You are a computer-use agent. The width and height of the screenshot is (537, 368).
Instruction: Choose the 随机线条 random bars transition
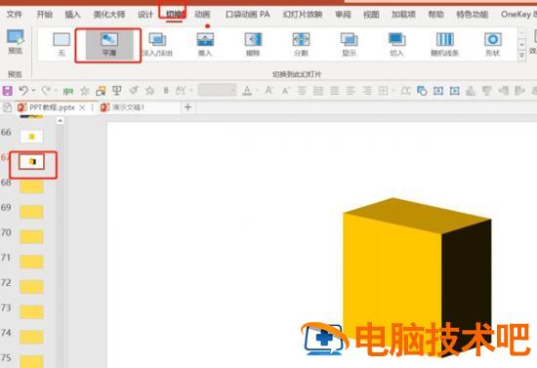[445, 45]
